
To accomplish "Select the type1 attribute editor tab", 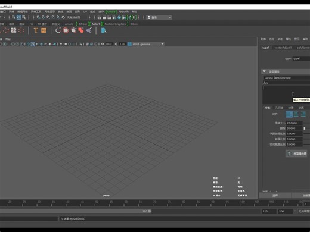I will click(x=266, y=48).
